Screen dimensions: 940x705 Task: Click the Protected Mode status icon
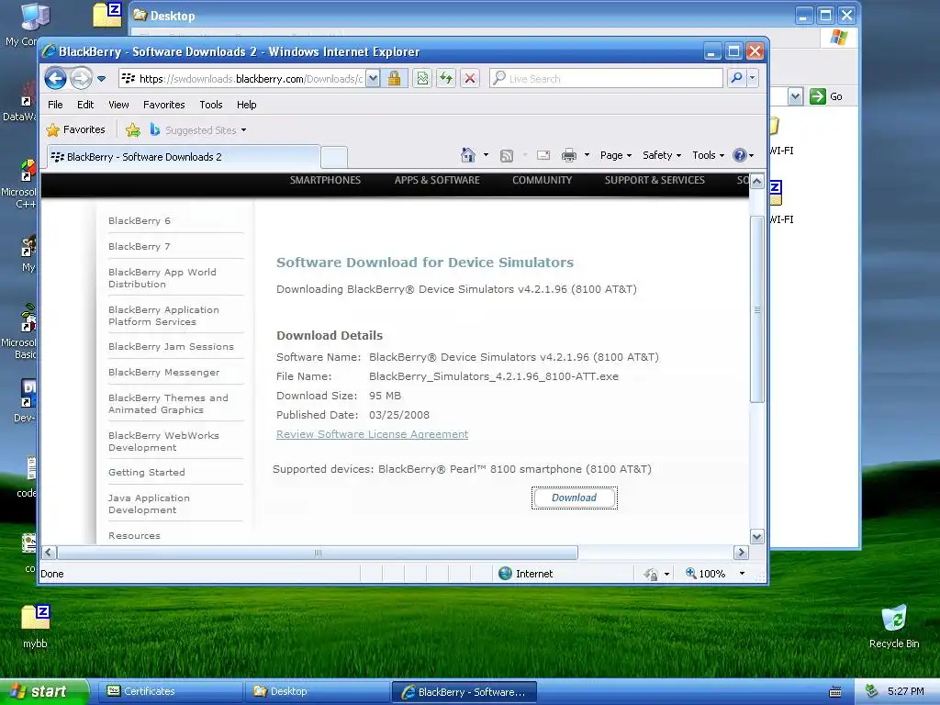click(x=651, y=575)
